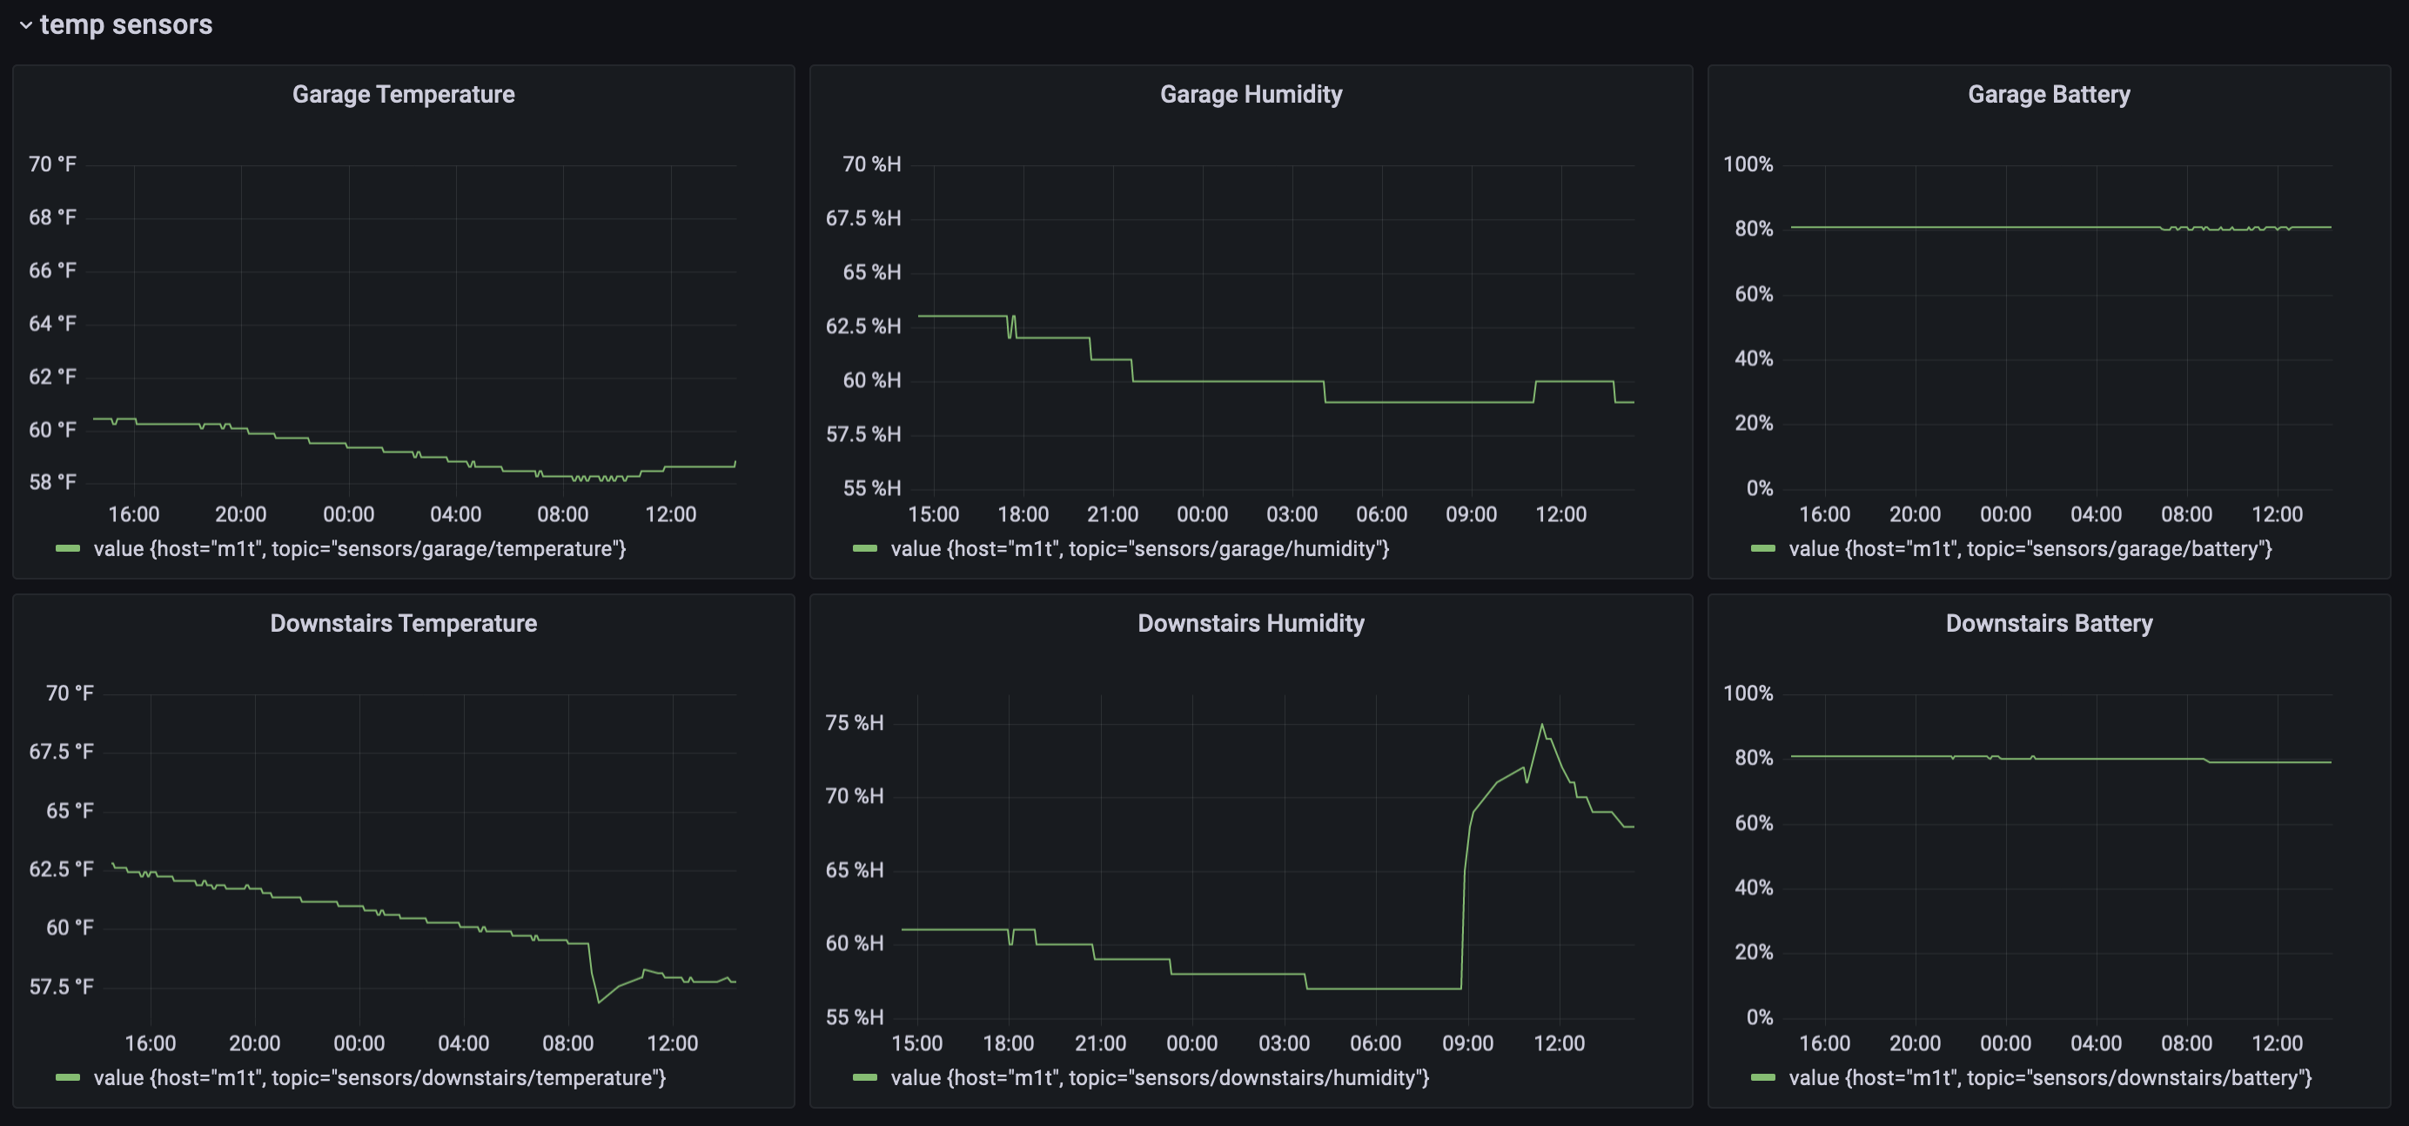This screenshot has height=1126, width=2409.
Task: Open the Downstairs Humidity panel title menu
Action: [x=1251, y=624]
